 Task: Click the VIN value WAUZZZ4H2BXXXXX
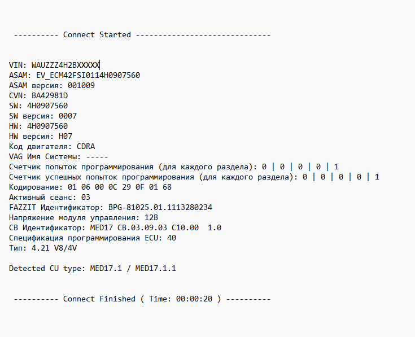pyautogui.click(x=65, y=65)
